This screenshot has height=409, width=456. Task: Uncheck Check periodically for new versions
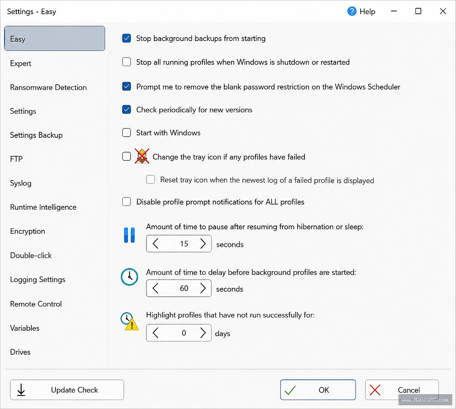[126, 110]
